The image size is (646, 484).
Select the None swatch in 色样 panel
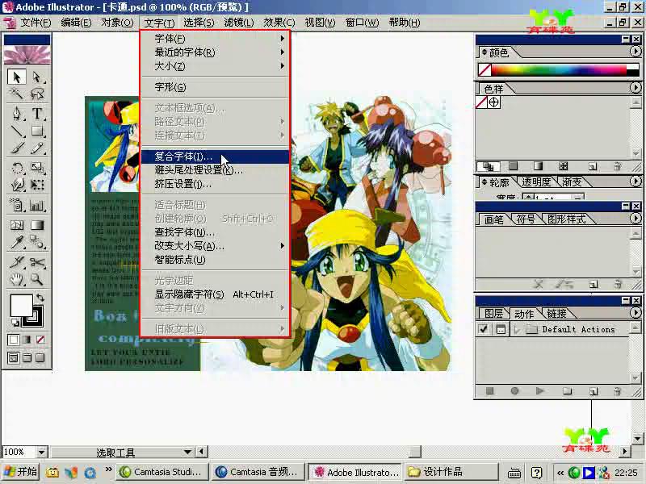[481, 102]
